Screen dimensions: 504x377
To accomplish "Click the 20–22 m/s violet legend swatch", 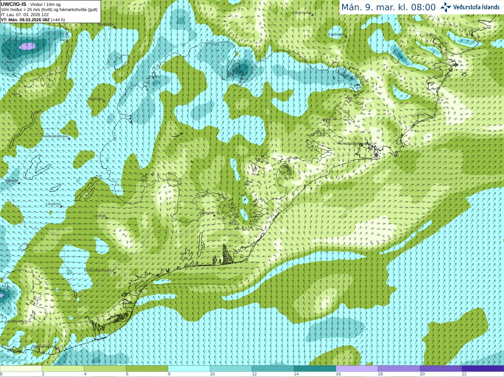I will 441,369.
